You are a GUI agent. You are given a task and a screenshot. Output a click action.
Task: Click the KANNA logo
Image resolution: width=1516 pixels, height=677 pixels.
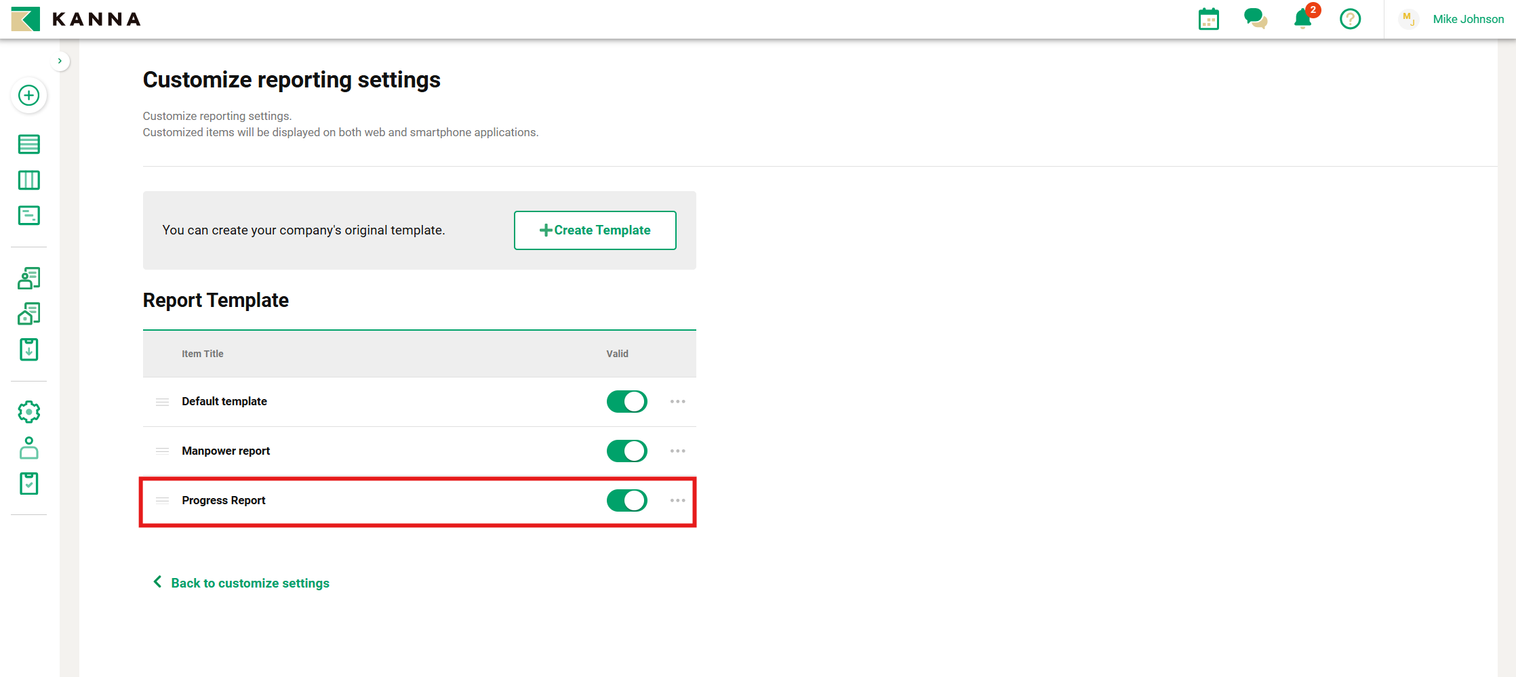[x=76, y=19]
